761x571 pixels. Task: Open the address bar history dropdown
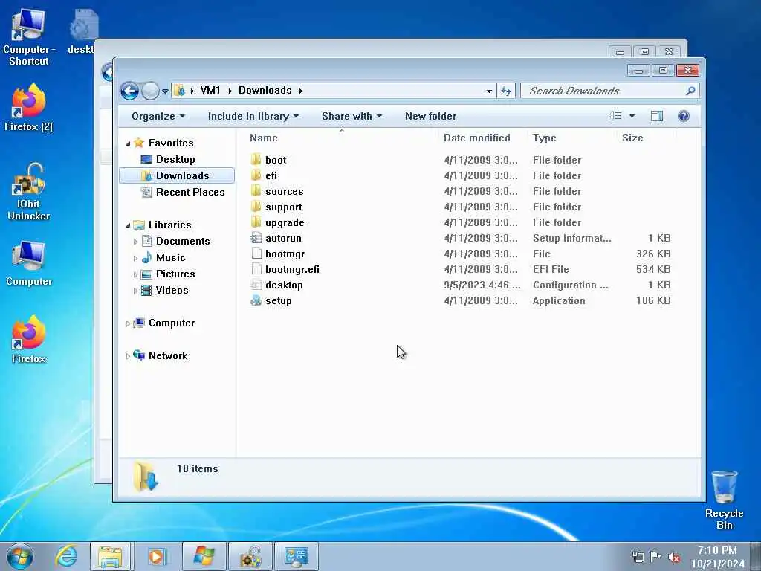click(489, 91)
